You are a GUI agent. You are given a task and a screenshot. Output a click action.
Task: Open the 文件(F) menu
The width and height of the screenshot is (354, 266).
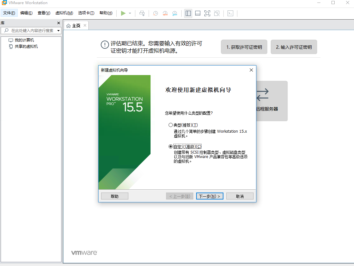click(9, 13)
